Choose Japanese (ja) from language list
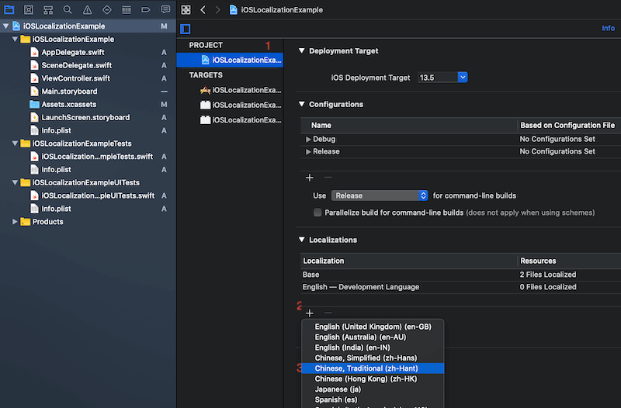The image size is (621, 408). 373,389
